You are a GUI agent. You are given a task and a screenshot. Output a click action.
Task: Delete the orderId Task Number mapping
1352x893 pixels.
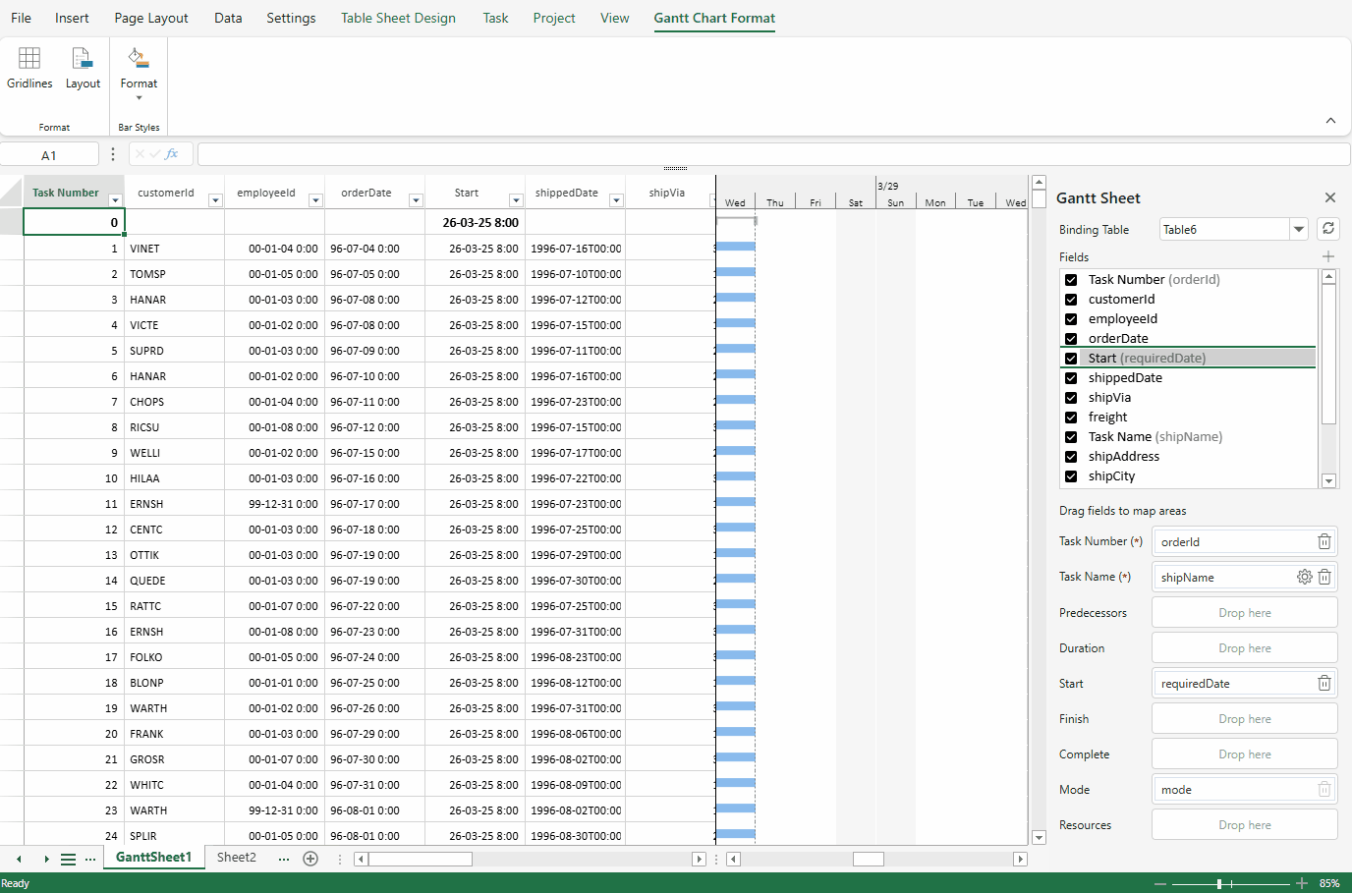pos(1324,541)
